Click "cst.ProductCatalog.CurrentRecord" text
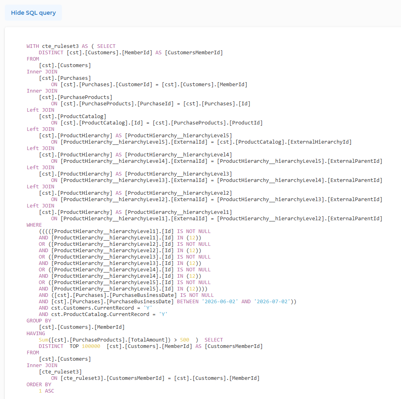Screen dimensions: 401x399 [100, 314]
